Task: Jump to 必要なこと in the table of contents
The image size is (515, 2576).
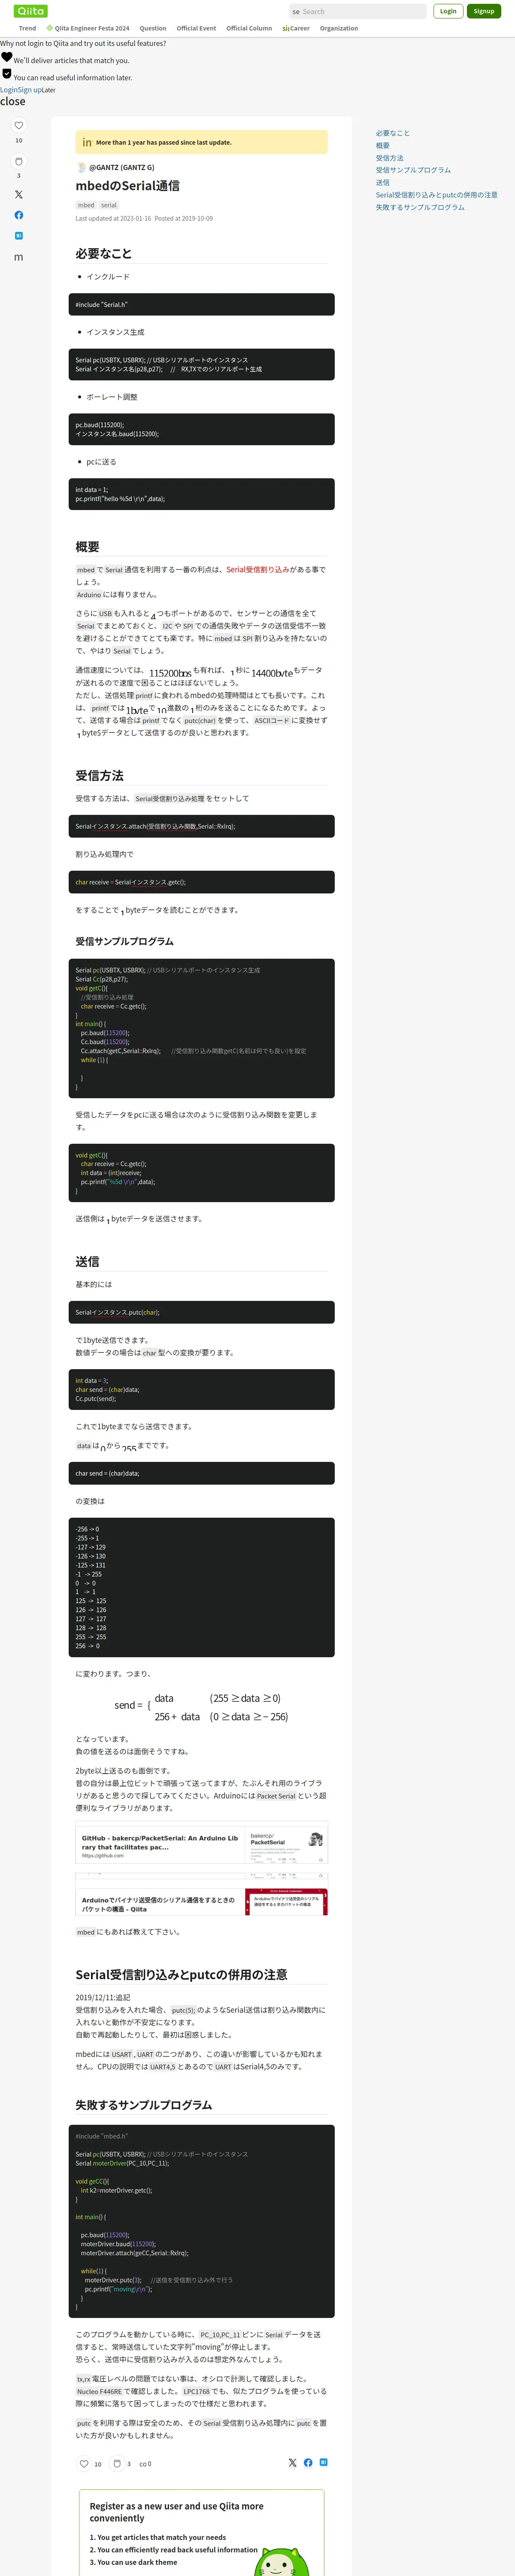Action: pos(393,133)
